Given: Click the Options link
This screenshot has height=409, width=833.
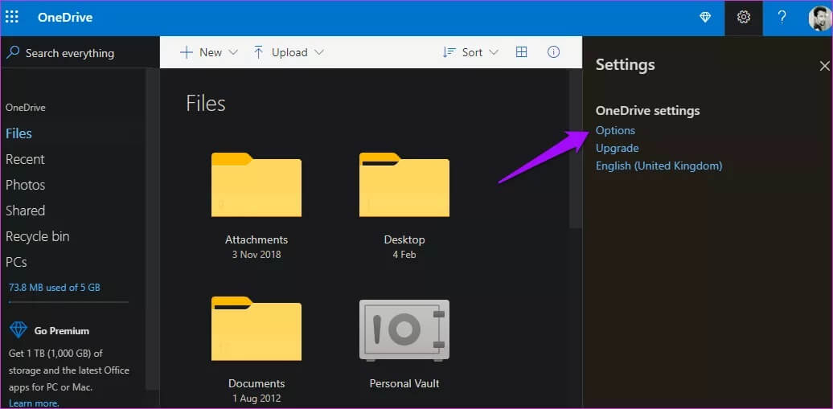Looking at the screenshot, I should pyautogui.click(x=615, y=130).
